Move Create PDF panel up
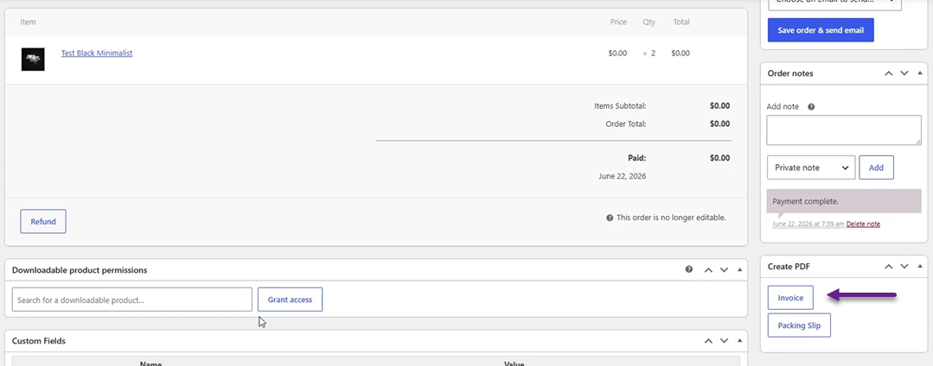This screenshot has height=366, width=933. point(888,267)
